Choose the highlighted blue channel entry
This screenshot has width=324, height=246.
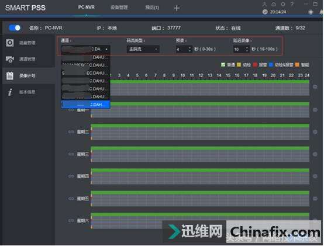tap(85, 105)
